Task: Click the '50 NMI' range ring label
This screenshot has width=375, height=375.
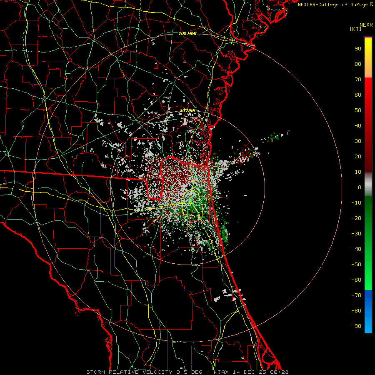Action: coord(188,110)
